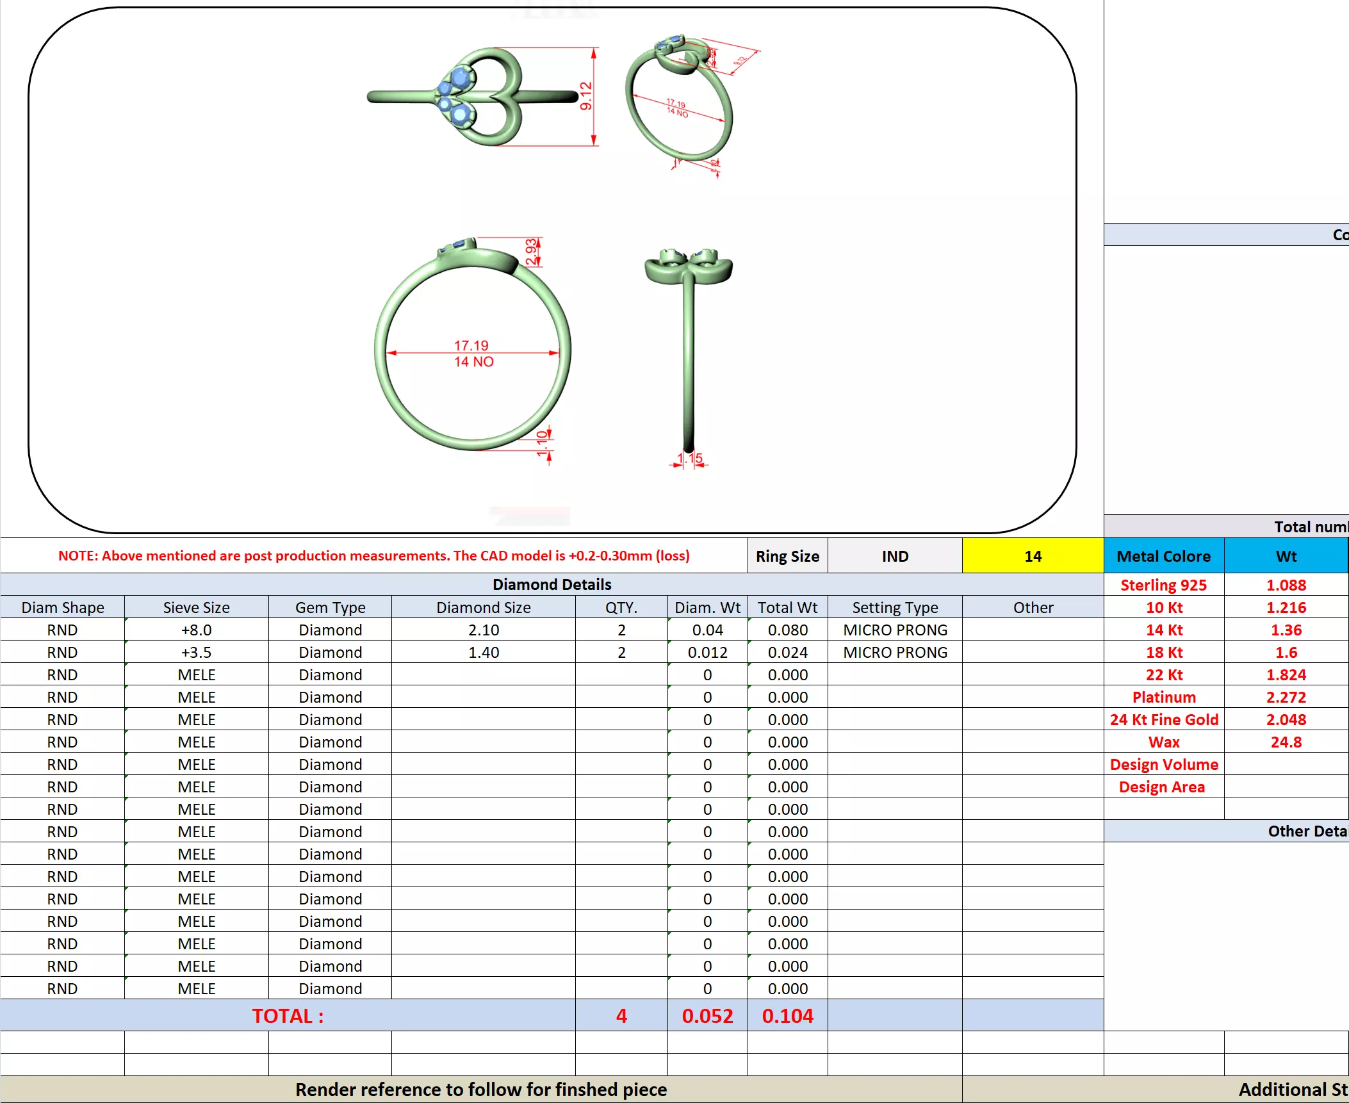Select the Diamond Size 2.10 cell

tap(483, 630)
